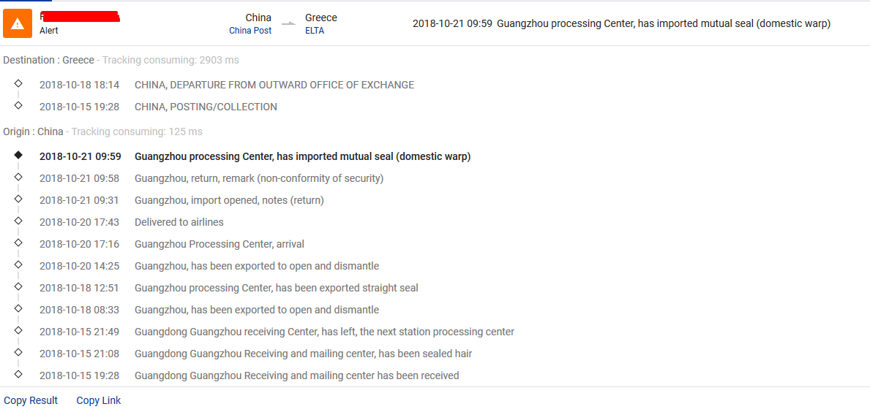Click the orange Alert warning icon

coord(18,23)
